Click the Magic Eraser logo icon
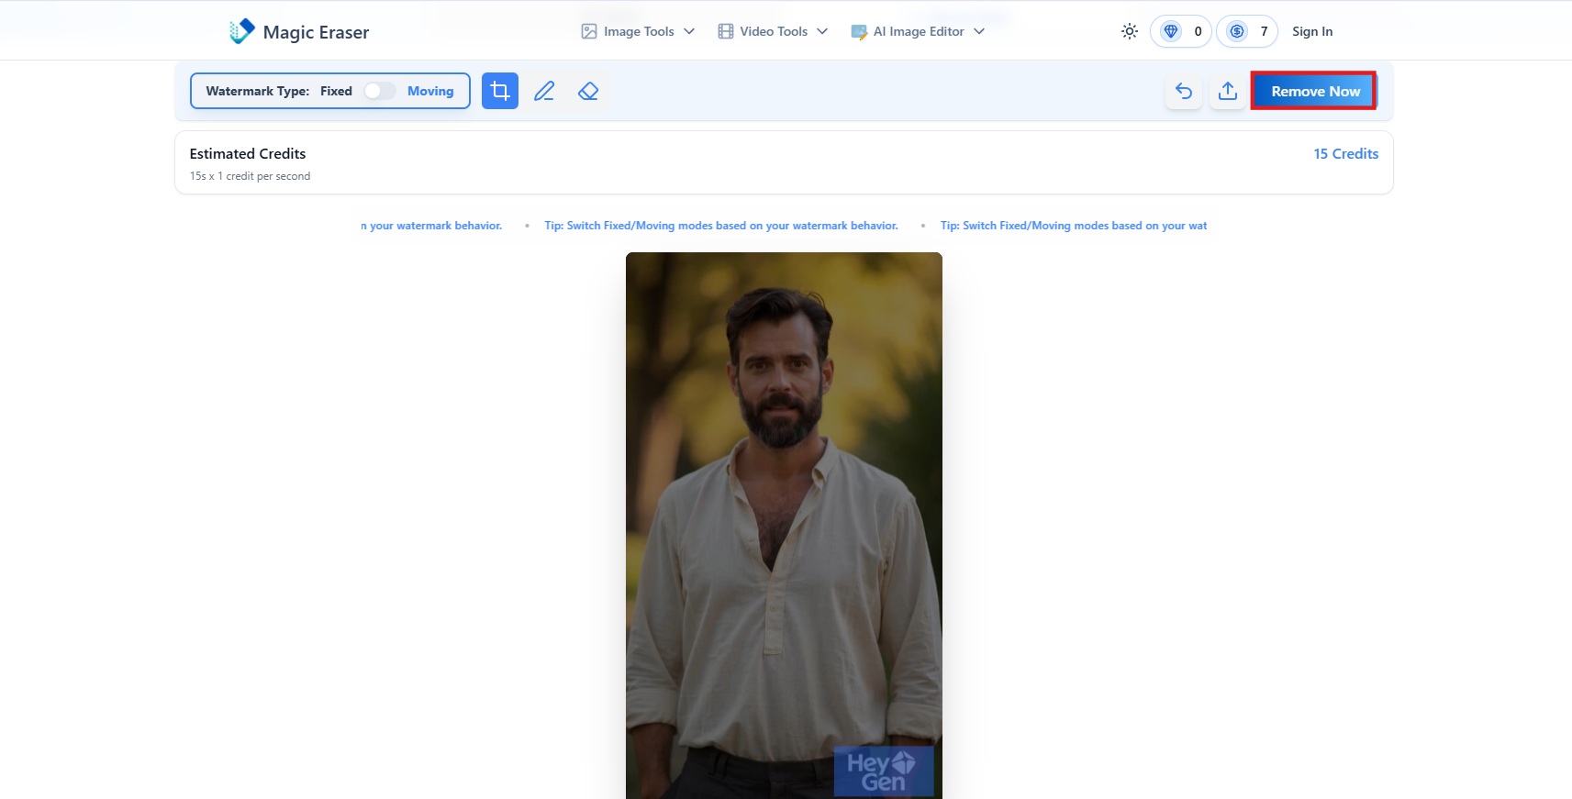The width and height of the screenshot is (1572, 799). 242,31
